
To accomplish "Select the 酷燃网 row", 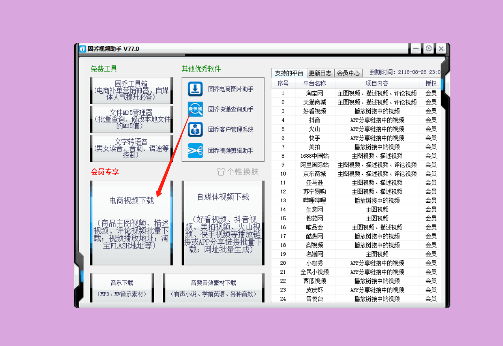I will click(356, 236).
